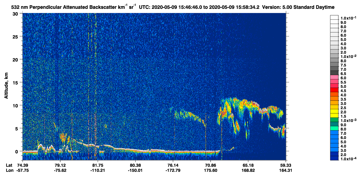Click the latitude value "76.14"
Viewport: 359px width, 184px height.
point(173,165)
